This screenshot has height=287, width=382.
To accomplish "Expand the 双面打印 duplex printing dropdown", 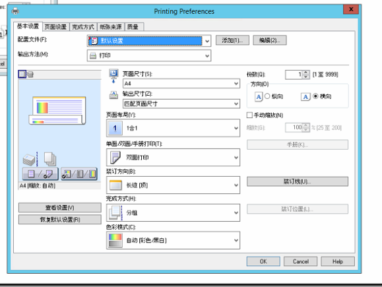I will click(173, 158).
